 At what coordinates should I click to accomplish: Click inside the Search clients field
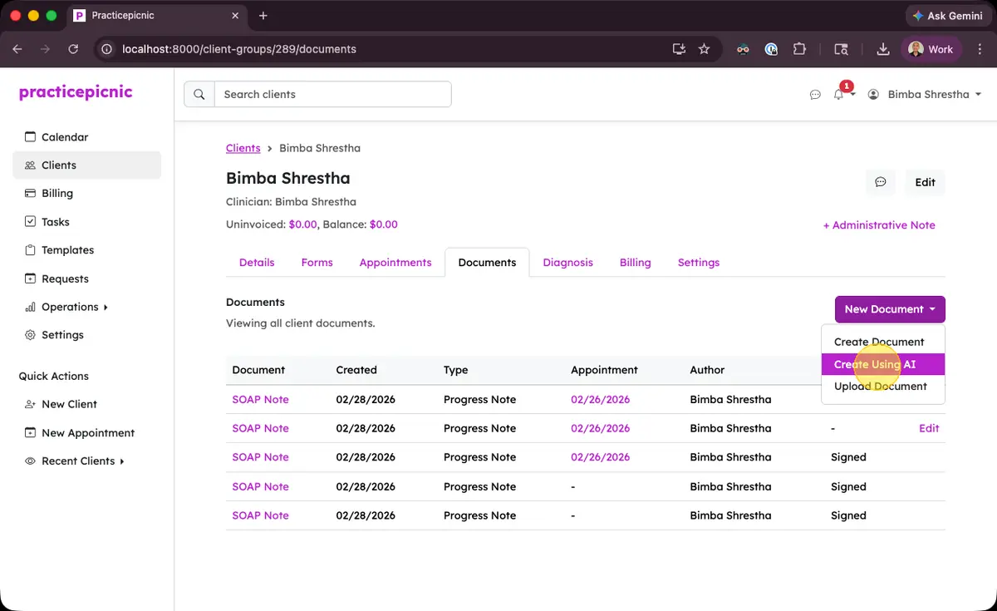332,94
